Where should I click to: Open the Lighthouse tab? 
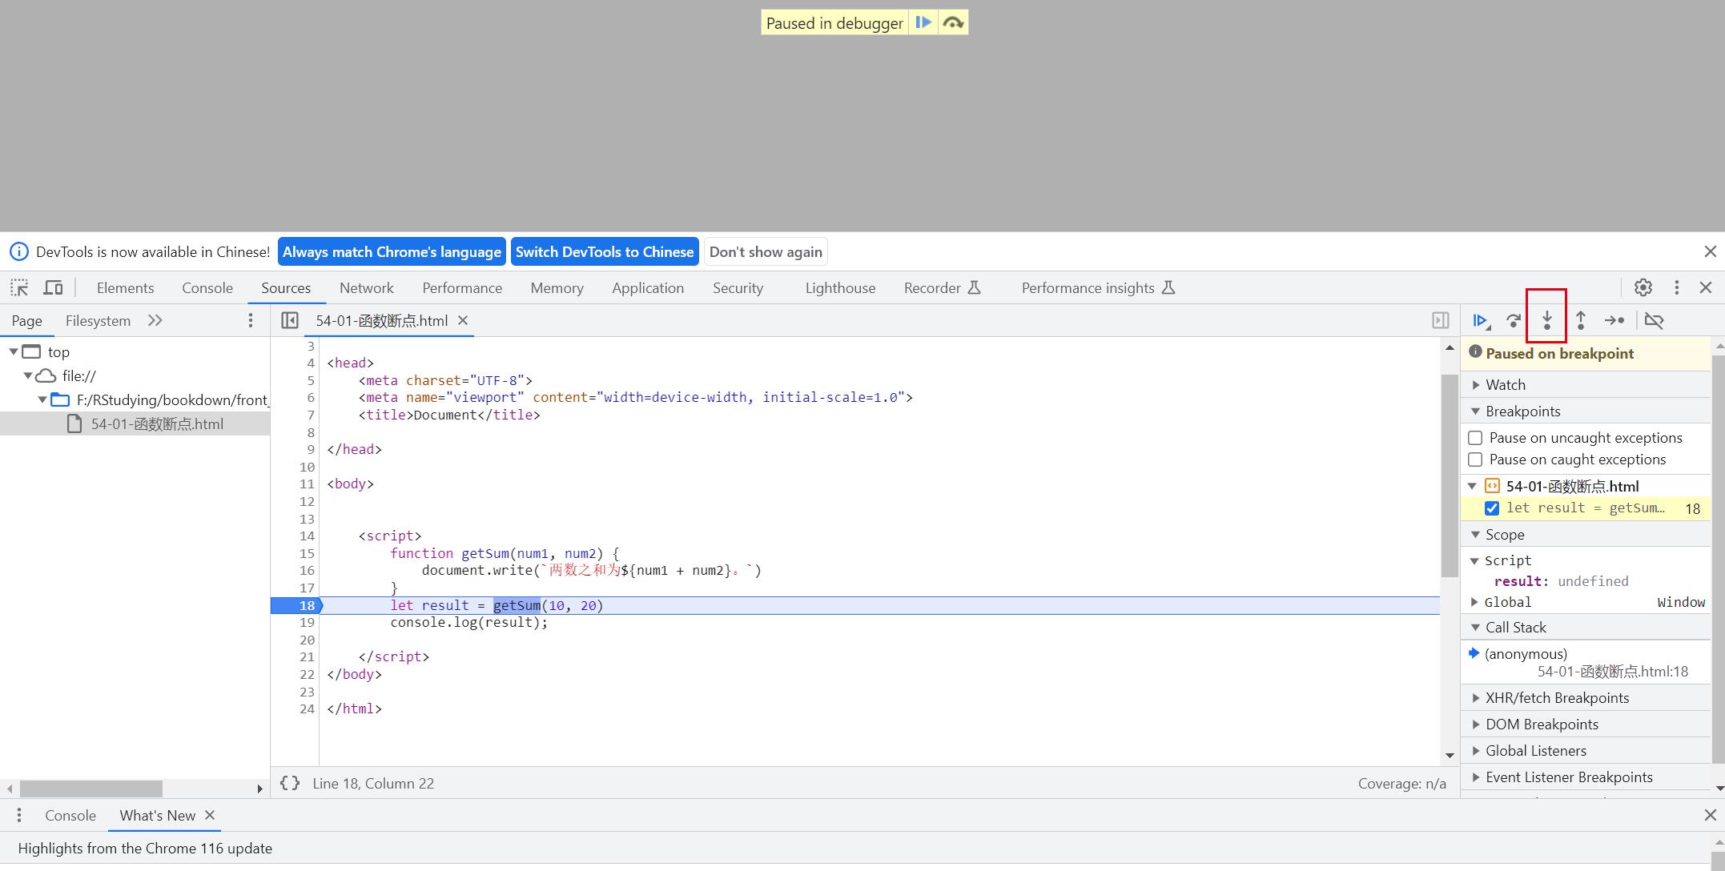840,287
